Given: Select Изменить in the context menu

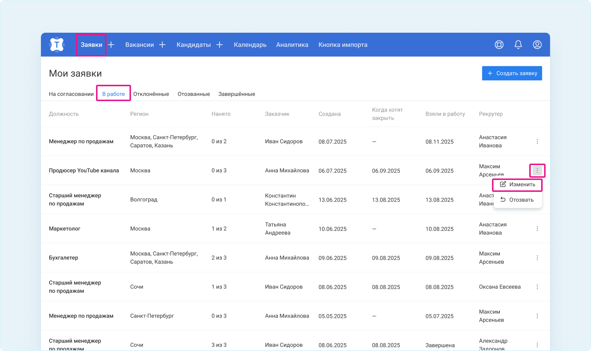Looking at the screenshot, I should click(517, 184).
